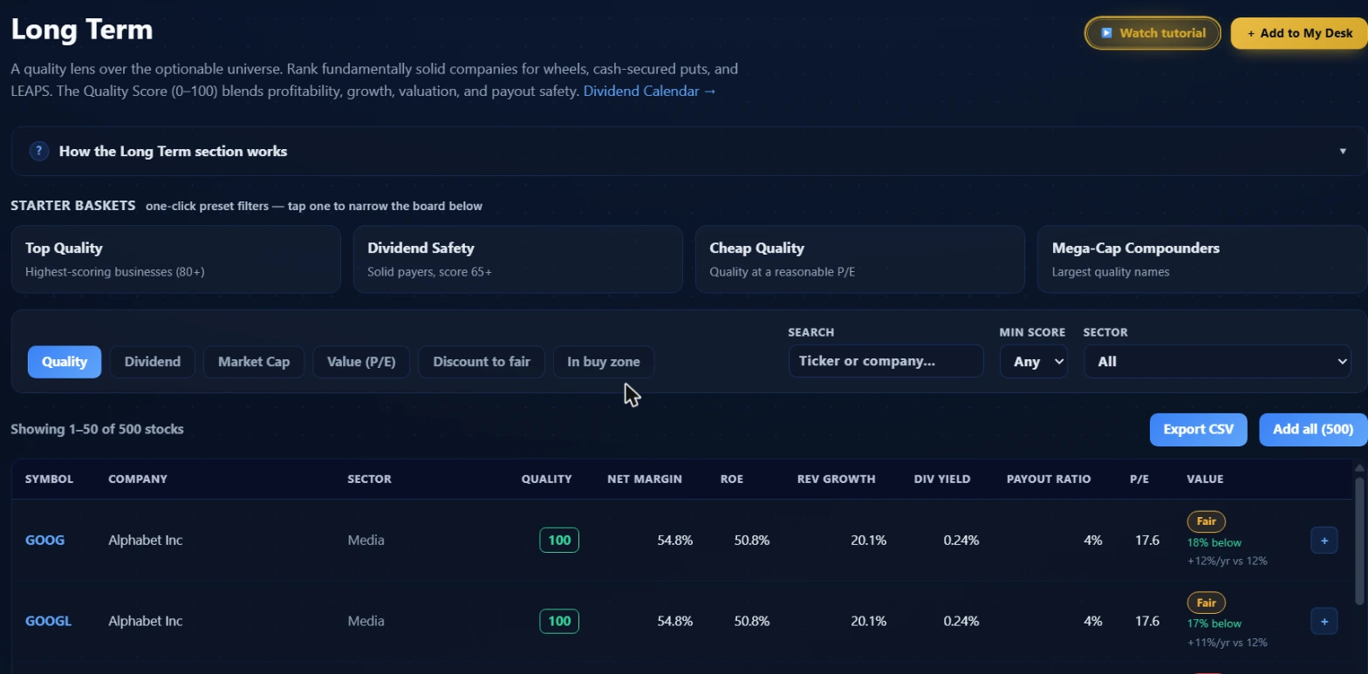Click the ROE column header
Viewport: 1368px width, 674px height.
[732, 479]
